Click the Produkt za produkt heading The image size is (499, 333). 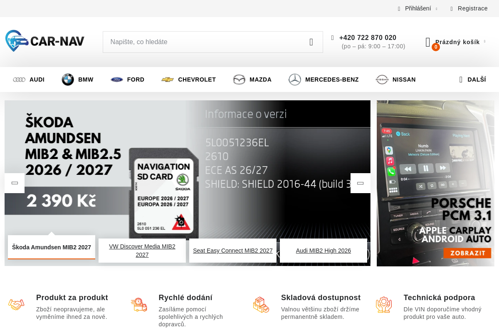(x=72, y=298)
